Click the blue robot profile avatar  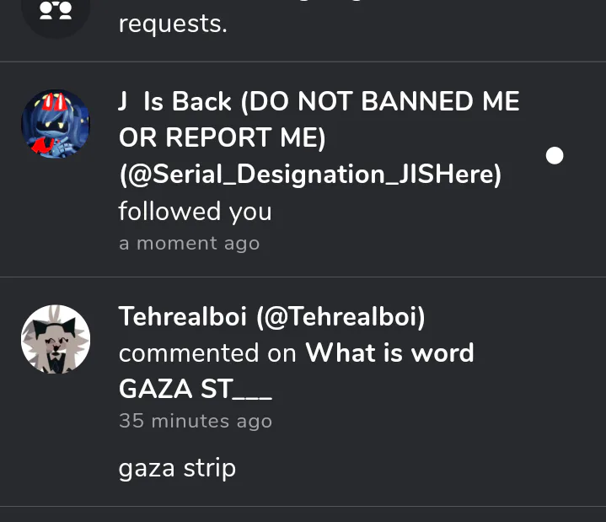56,124
